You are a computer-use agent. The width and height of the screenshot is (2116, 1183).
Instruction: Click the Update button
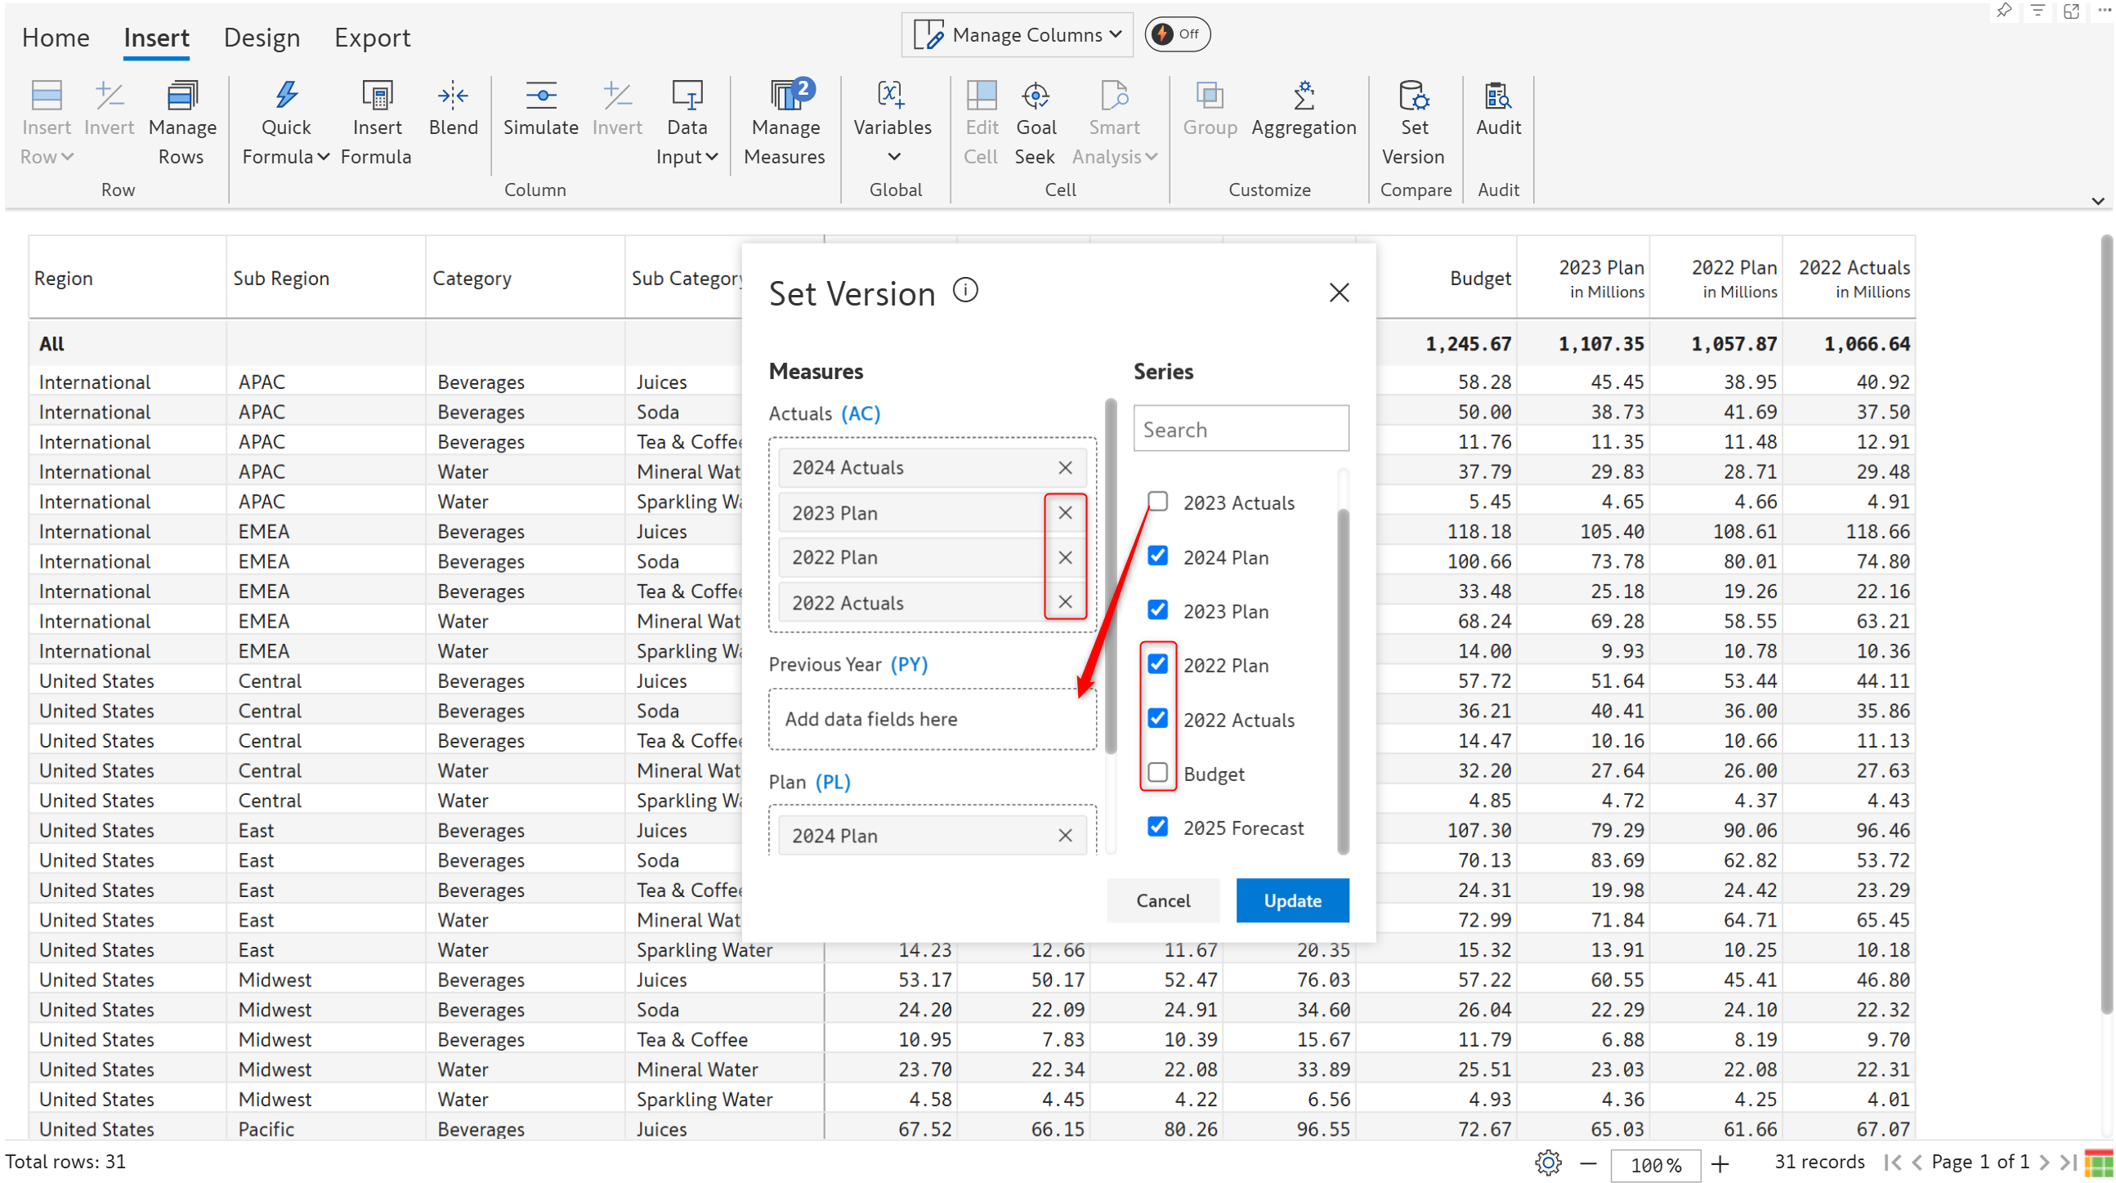(1291, 900)
